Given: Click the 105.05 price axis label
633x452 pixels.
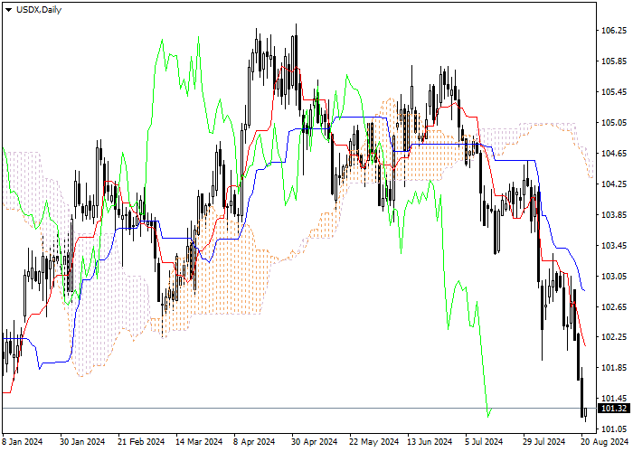Looking at the screenshot, I should (x=614, y=123).
